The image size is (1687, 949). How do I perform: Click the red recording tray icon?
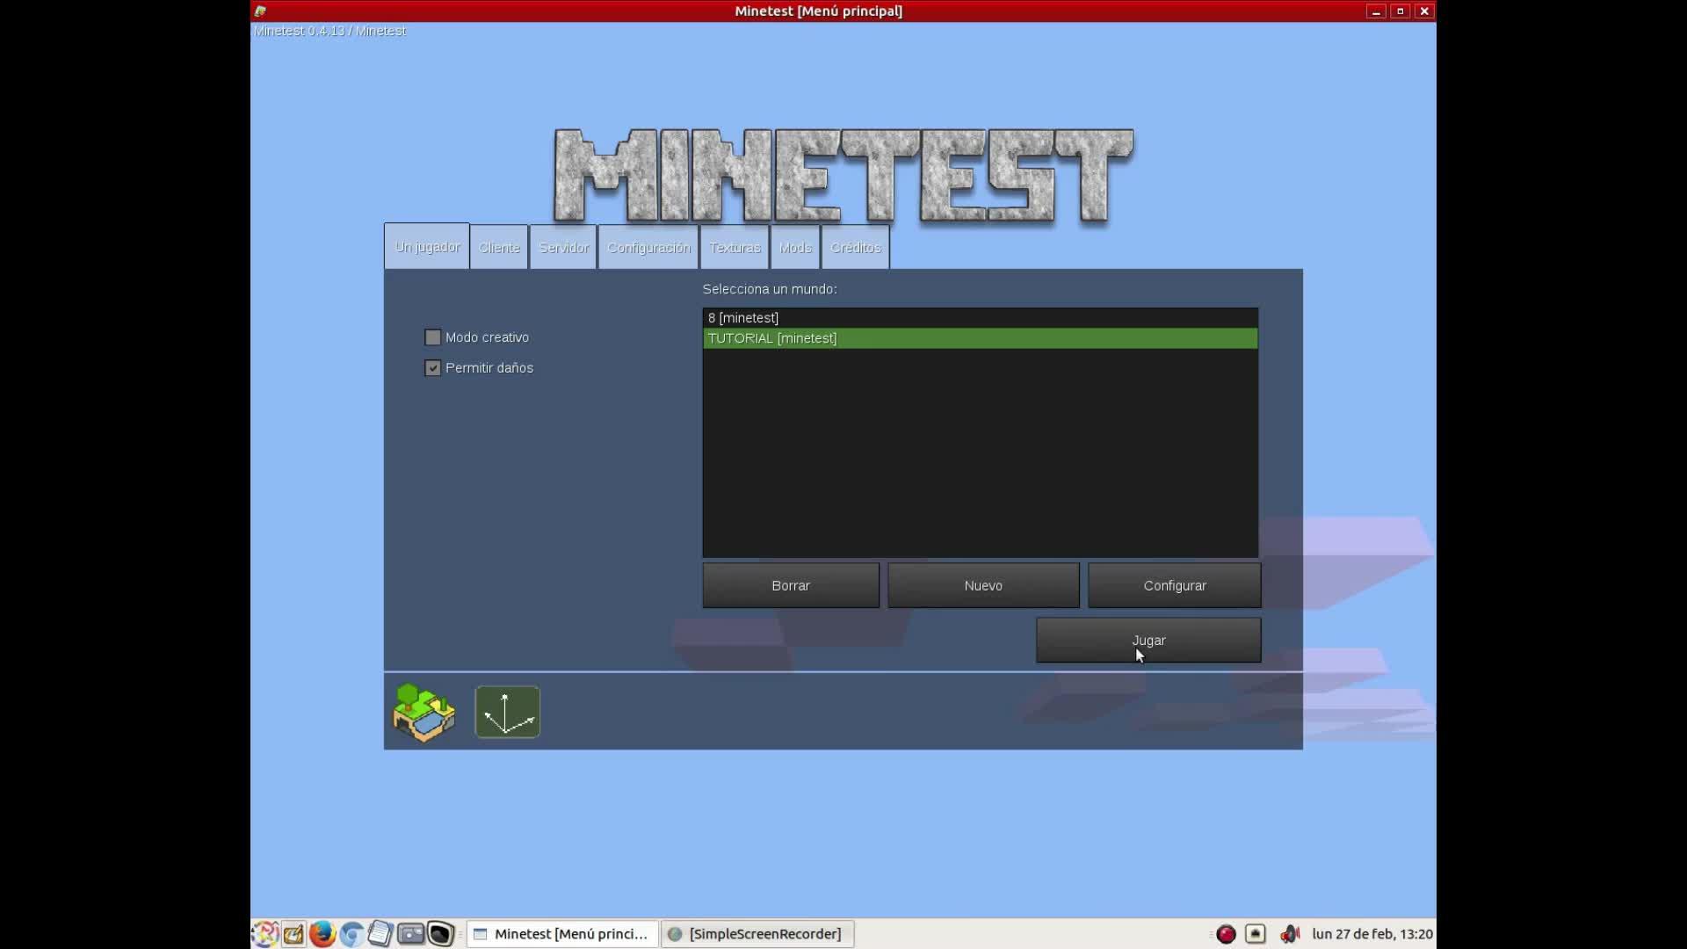tap(1226, 933)
